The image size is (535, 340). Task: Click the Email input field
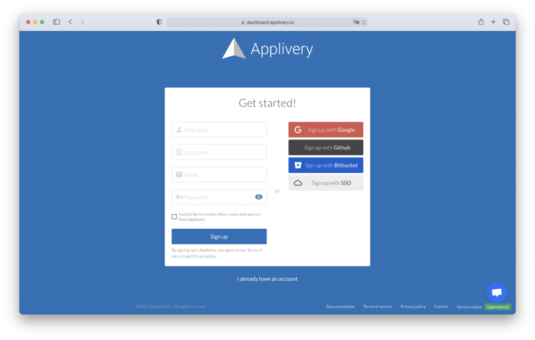219,174
